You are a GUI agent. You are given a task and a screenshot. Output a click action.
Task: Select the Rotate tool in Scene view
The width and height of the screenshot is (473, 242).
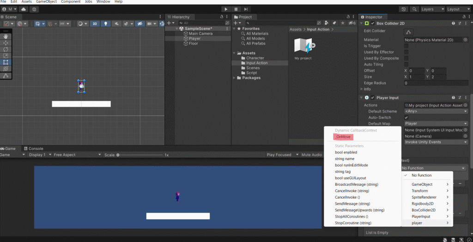click(6, 49)
